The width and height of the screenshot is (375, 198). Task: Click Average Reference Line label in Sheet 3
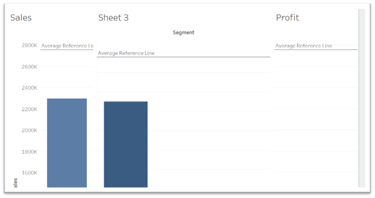126,53
